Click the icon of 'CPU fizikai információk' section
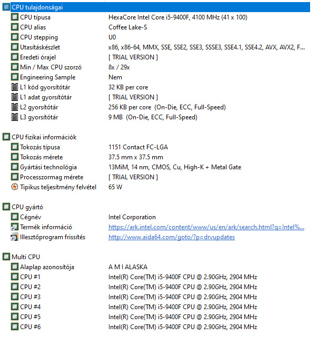Image resolution: width=318 pixels, height=337 pixels. [x=6, y=137]
